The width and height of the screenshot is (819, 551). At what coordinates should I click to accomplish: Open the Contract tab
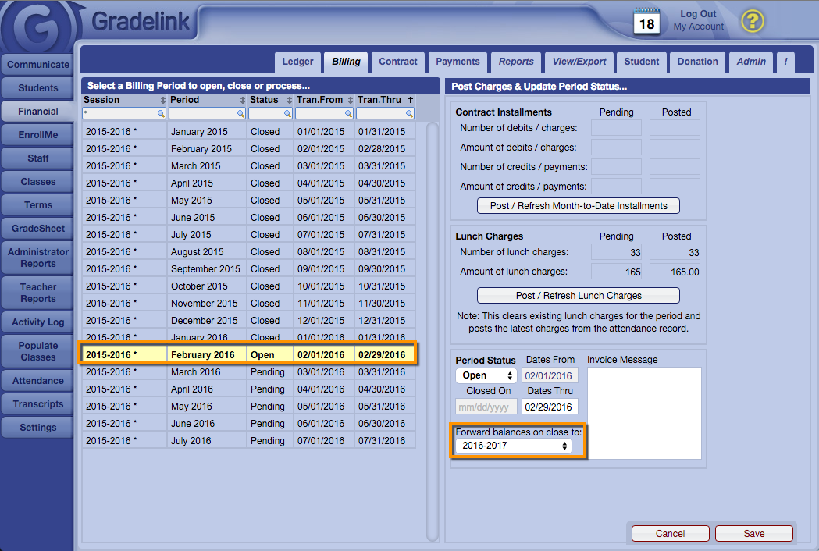point(398,62)
